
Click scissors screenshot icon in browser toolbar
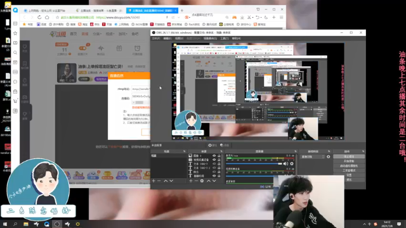pyautogui.click(x=249, y=17)
